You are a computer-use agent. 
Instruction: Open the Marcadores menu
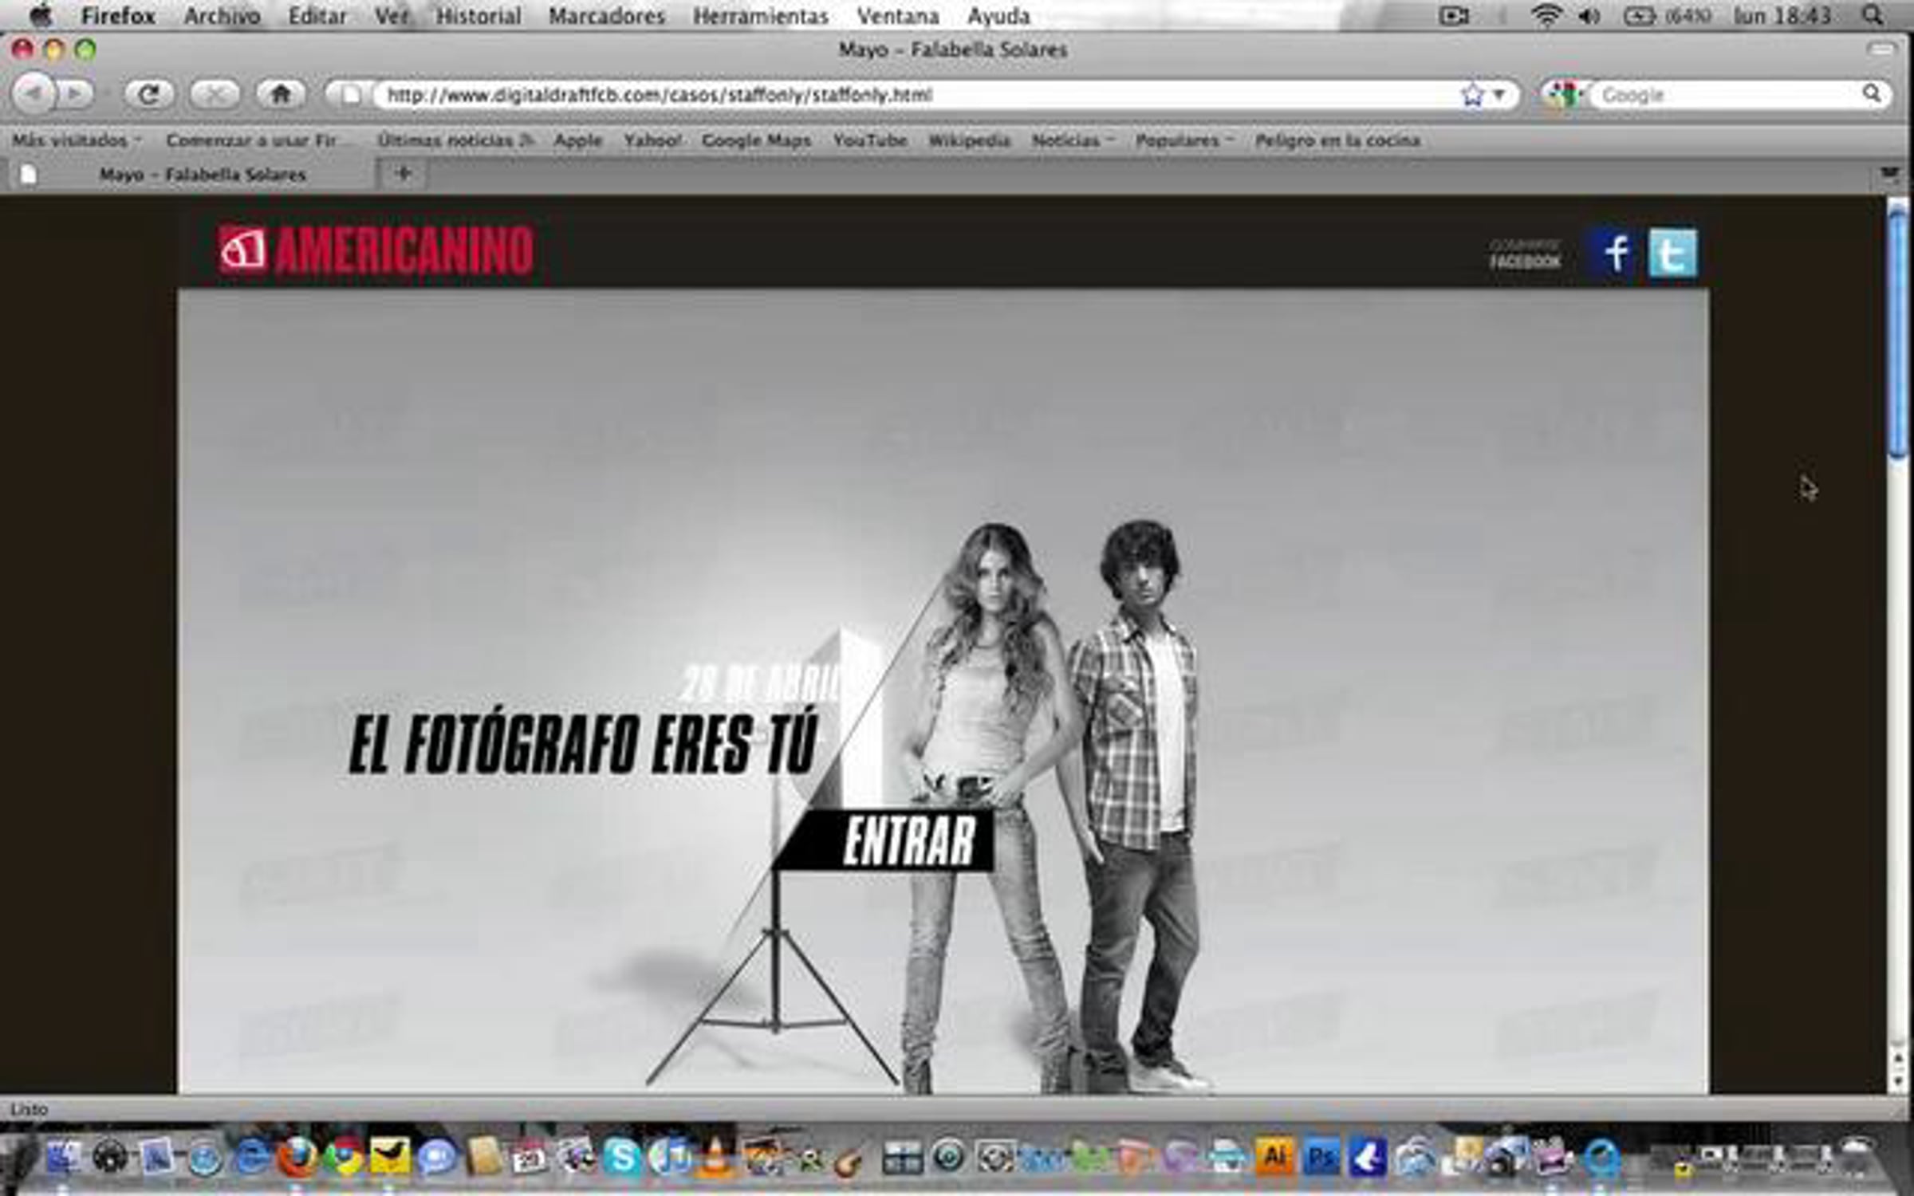[x=606, y=15]
